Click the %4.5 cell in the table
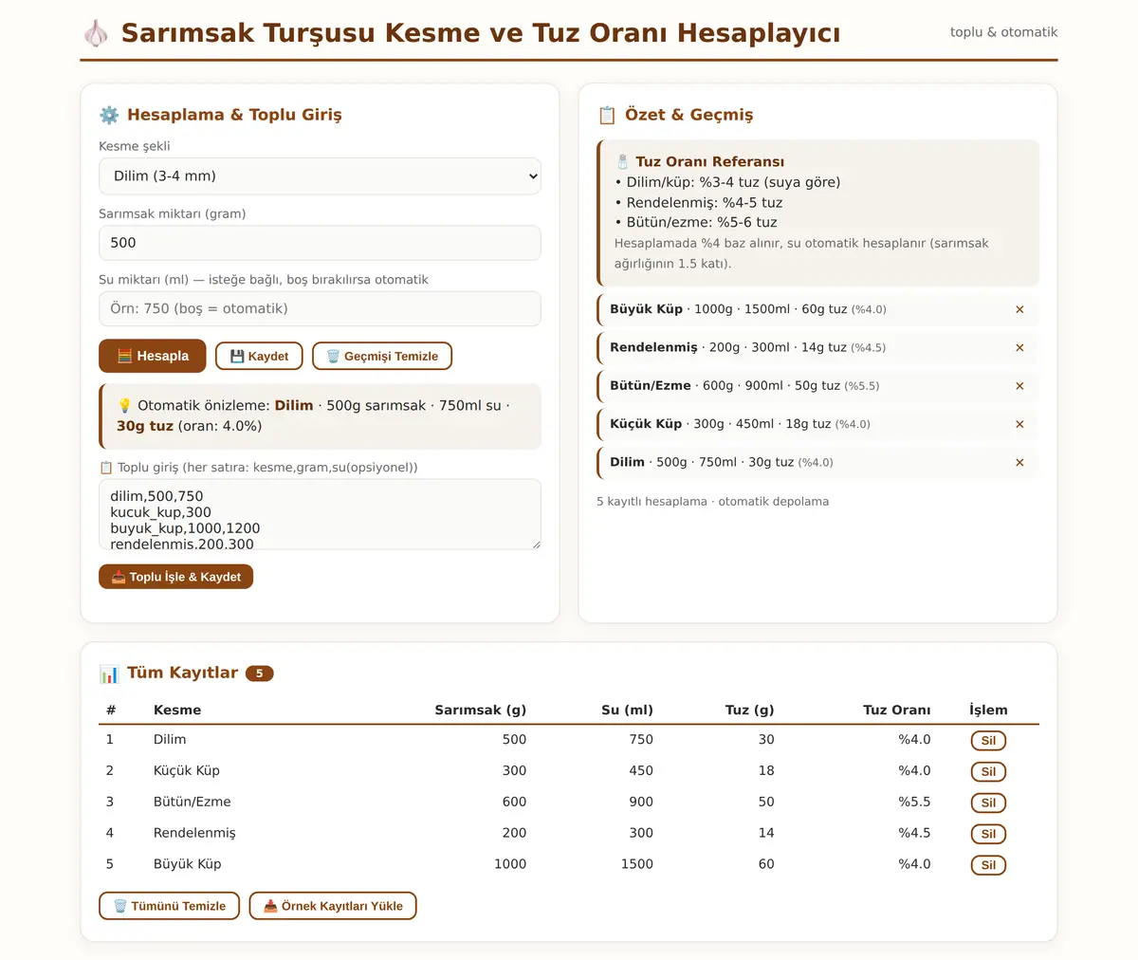This screenshot has width=1138, height=960. (914, 833)
